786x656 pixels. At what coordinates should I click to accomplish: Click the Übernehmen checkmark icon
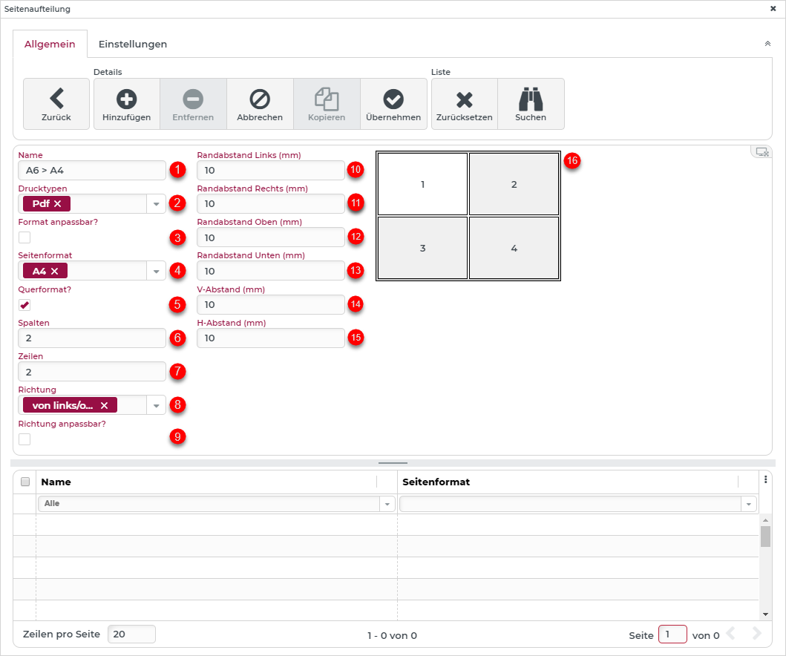393,98
